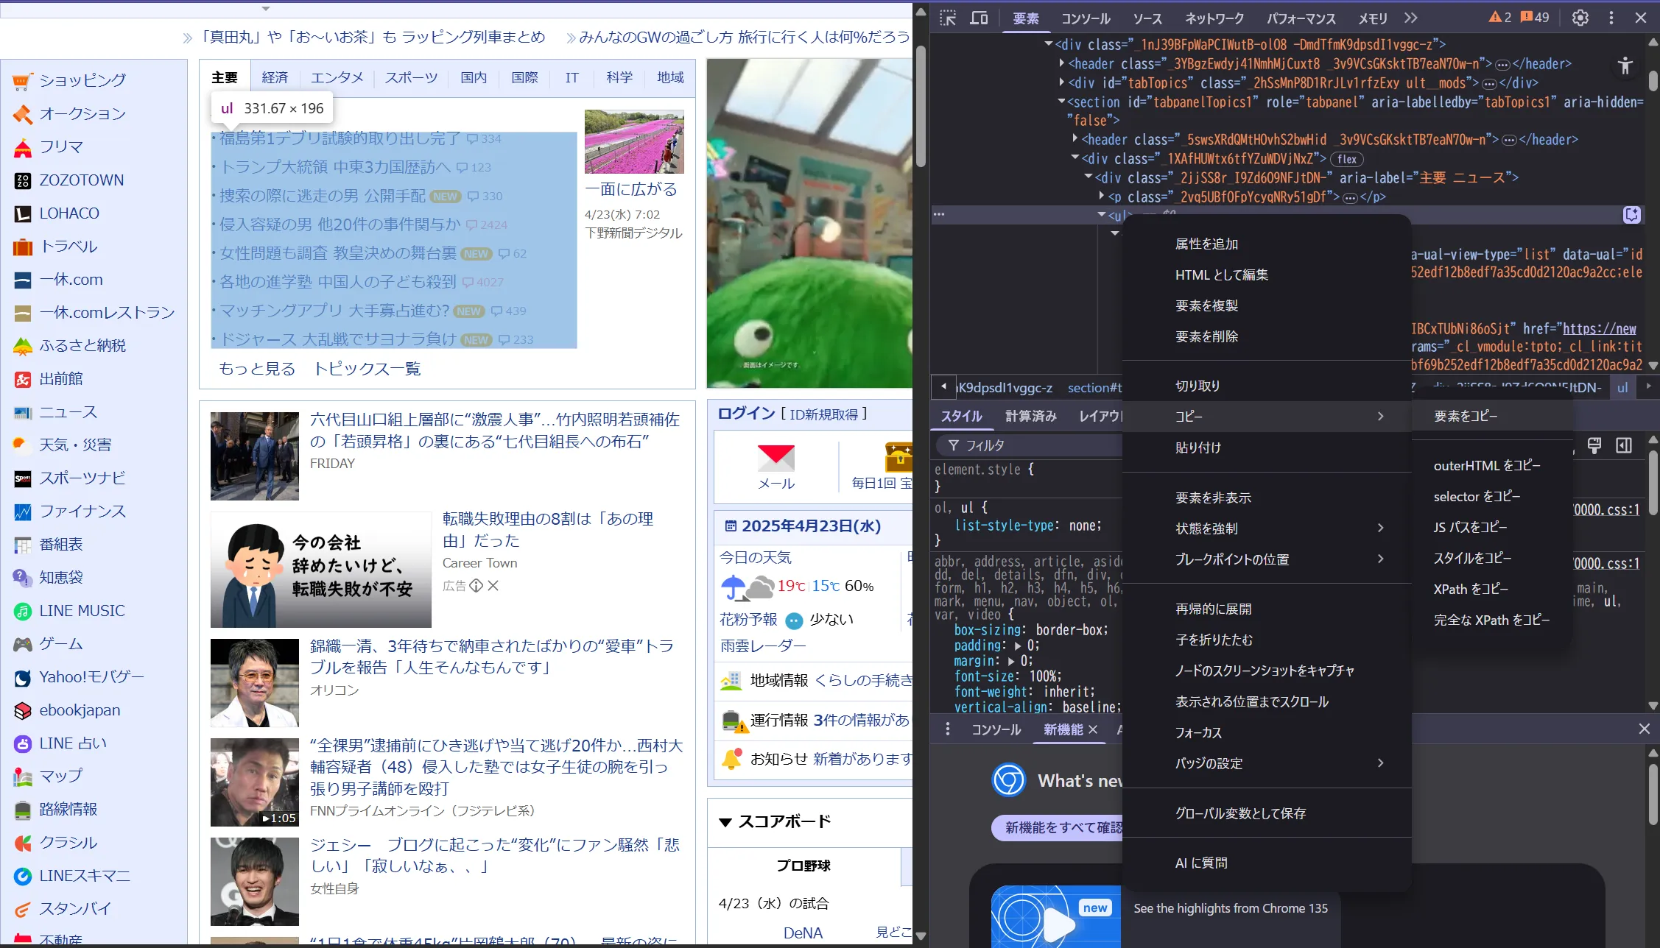
Task: Click the ログイン link
Action: [746, 414]
